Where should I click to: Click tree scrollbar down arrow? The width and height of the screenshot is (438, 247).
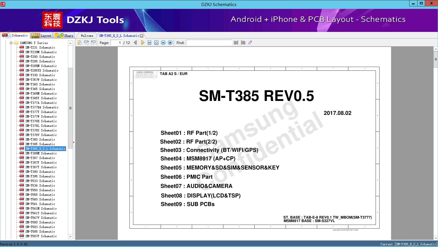[70, 237]
